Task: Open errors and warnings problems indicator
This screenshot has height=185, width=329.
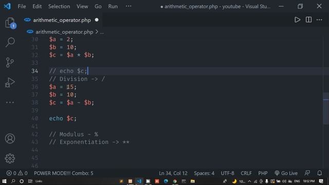Action: pyautogui.click(x=17, y=173)
